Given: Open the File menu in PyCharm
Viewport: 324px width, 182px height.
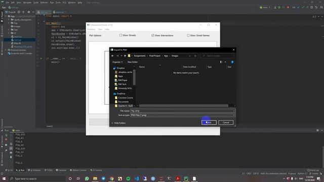Looking at the screenshot, I should point(8,3).
